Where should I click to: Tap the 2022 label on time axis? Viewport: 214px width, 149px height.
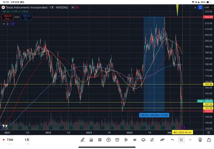[48, 132]
